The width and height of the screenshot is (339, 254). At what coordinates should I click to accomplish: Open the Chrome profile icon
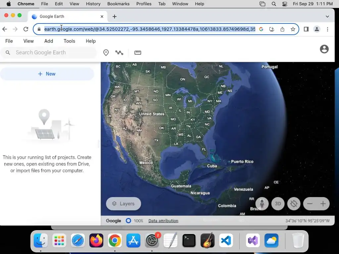317,29
